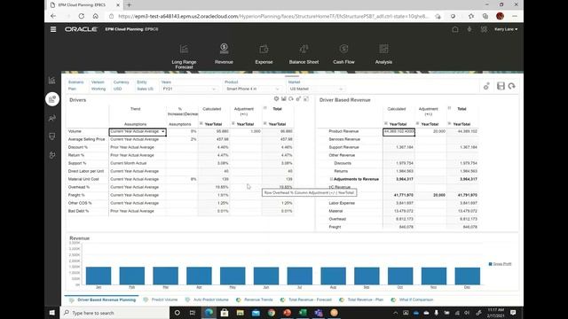Open File Explorer in the taskbar
Screen dimensions: 568x319
click(241, 313)
